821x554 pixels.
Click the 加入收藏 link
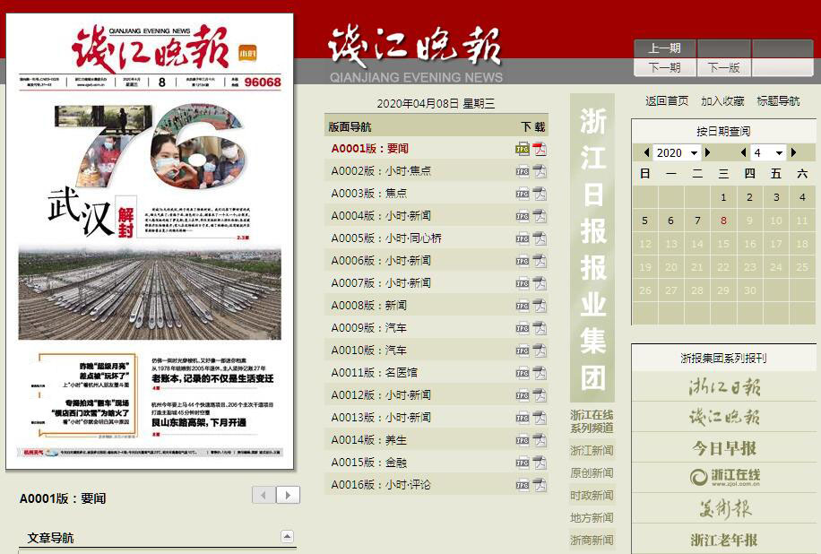pyautogui.click(x=722, y=101)
